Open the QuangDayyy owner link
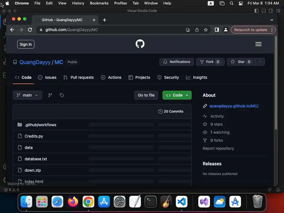The width and height of the screenshot is (284, 213). (35, 62)
